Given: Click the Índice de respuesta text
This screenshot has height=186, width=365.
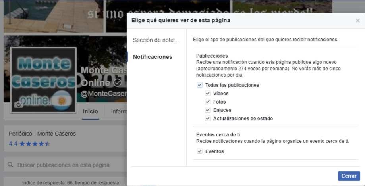Looking at the screenshot, I should point(71,183).
